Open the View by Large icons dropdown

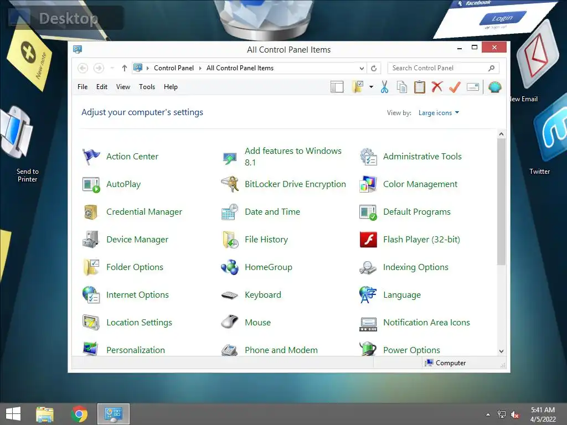[439, 113]
